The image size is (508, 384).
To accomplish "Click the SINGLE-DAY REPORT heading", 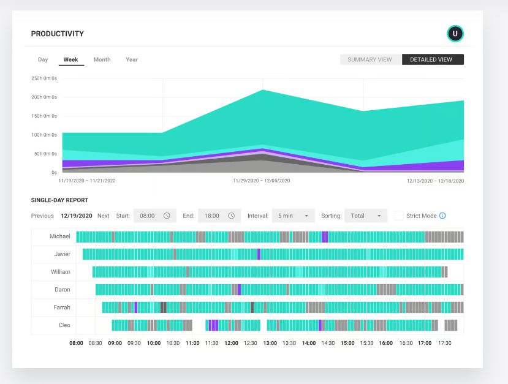I will [x=59, y=200].
